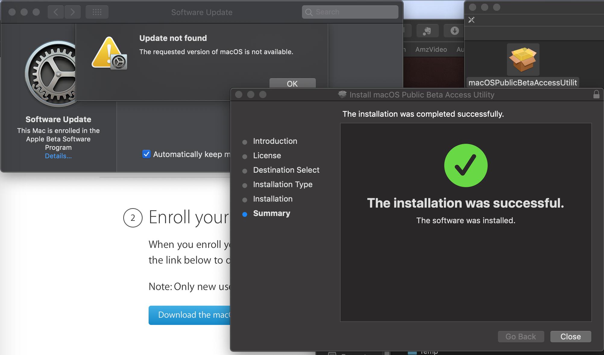This screenshot has height=355, width=604.
Task: Select the Installation Type step
Action: click(x=283, y=184)
